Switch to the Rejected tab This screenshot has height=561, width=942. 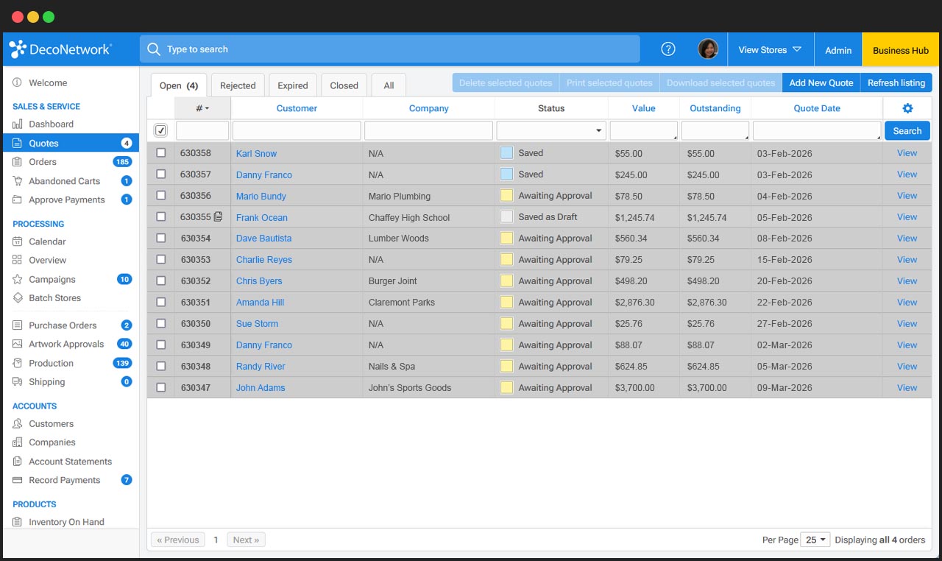(x=237, y=85)
